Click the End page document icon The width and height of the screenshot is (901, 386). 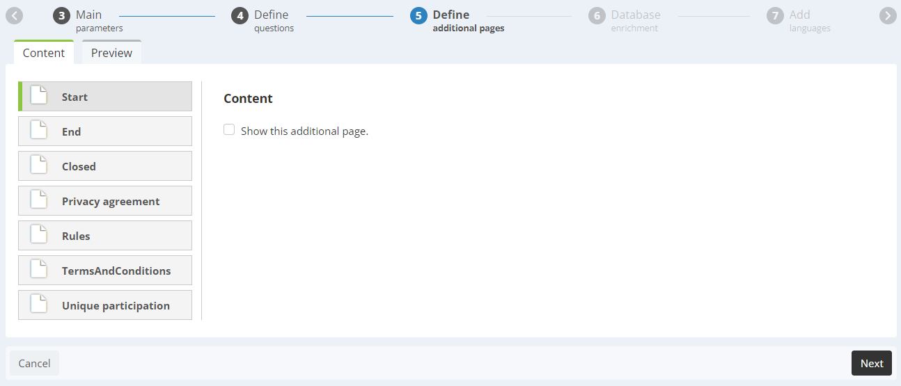[39, 131]
